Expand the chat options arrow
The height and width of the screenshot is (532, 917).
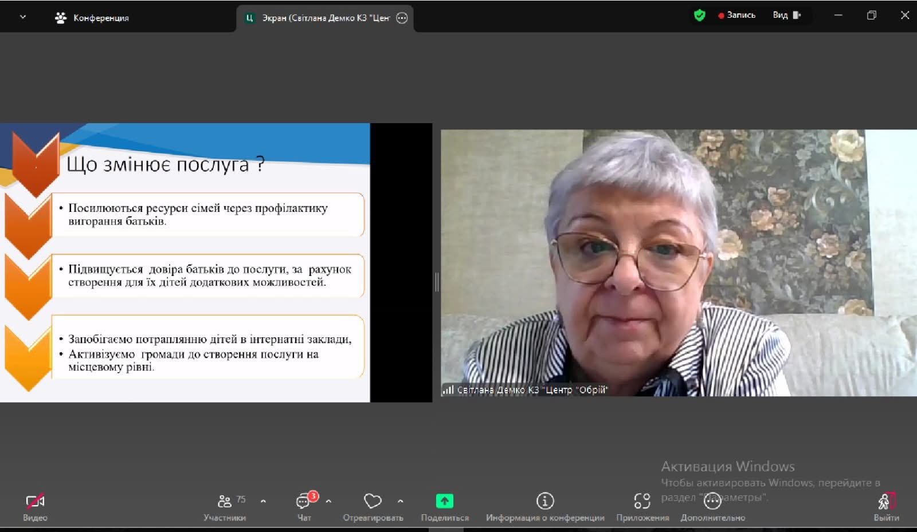[x=328, y=501]
